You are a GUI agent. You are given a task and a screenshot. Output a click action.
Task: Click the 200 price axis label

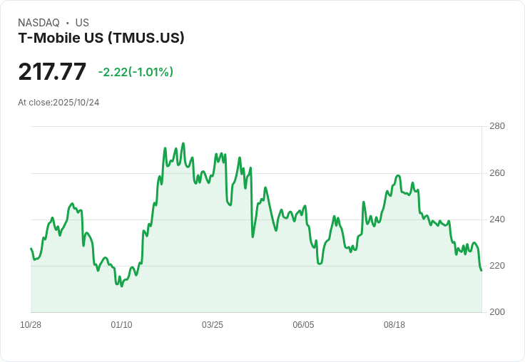497,312
